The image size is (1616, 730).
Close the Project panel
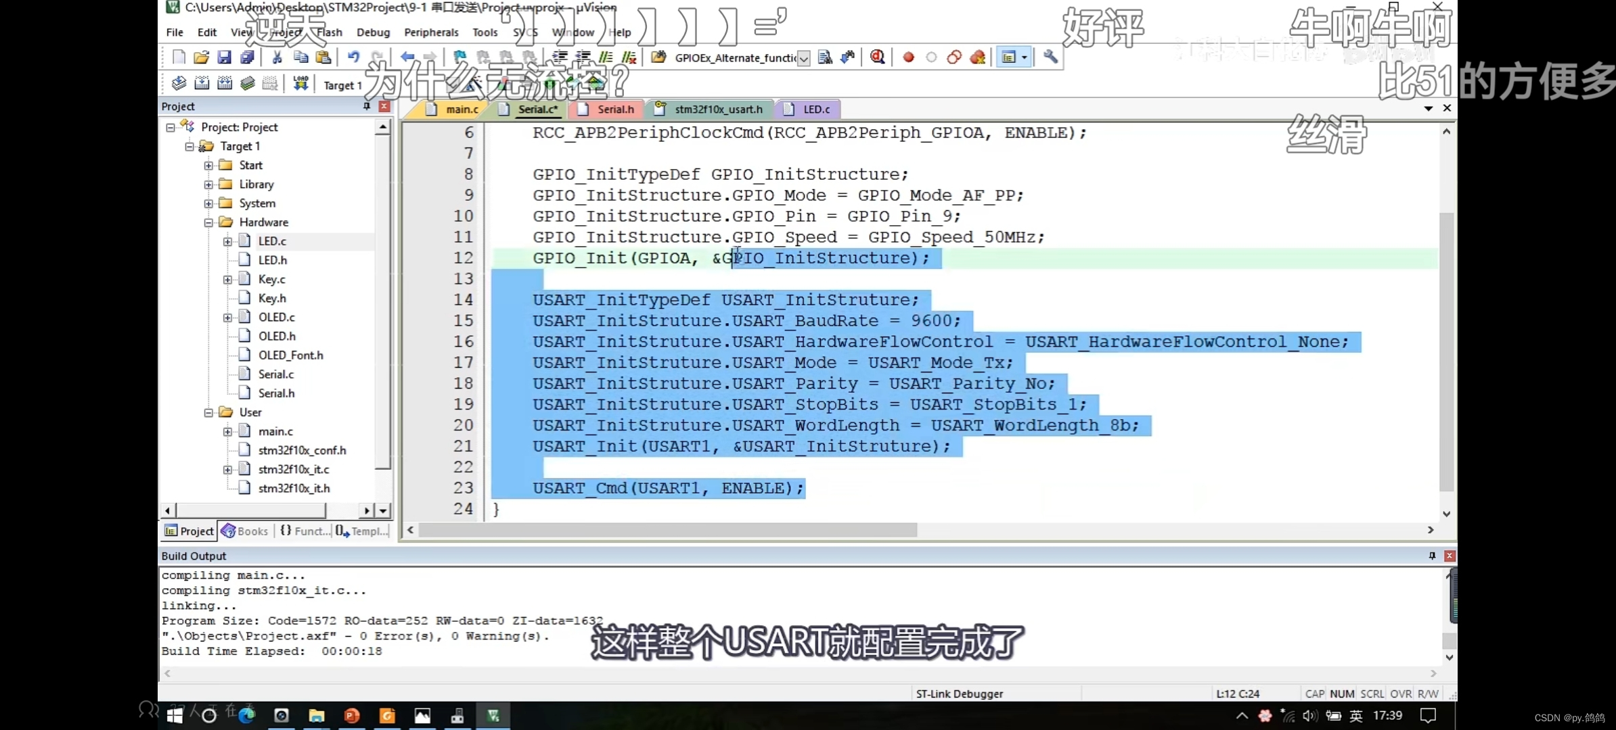pos(384,106)
